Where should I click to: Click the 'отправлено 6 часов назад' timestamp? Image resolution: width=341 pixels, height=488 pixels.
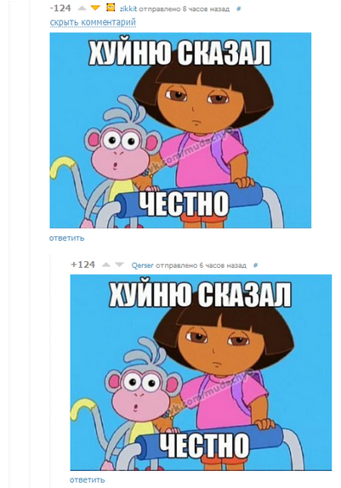(x=201, y=265)
